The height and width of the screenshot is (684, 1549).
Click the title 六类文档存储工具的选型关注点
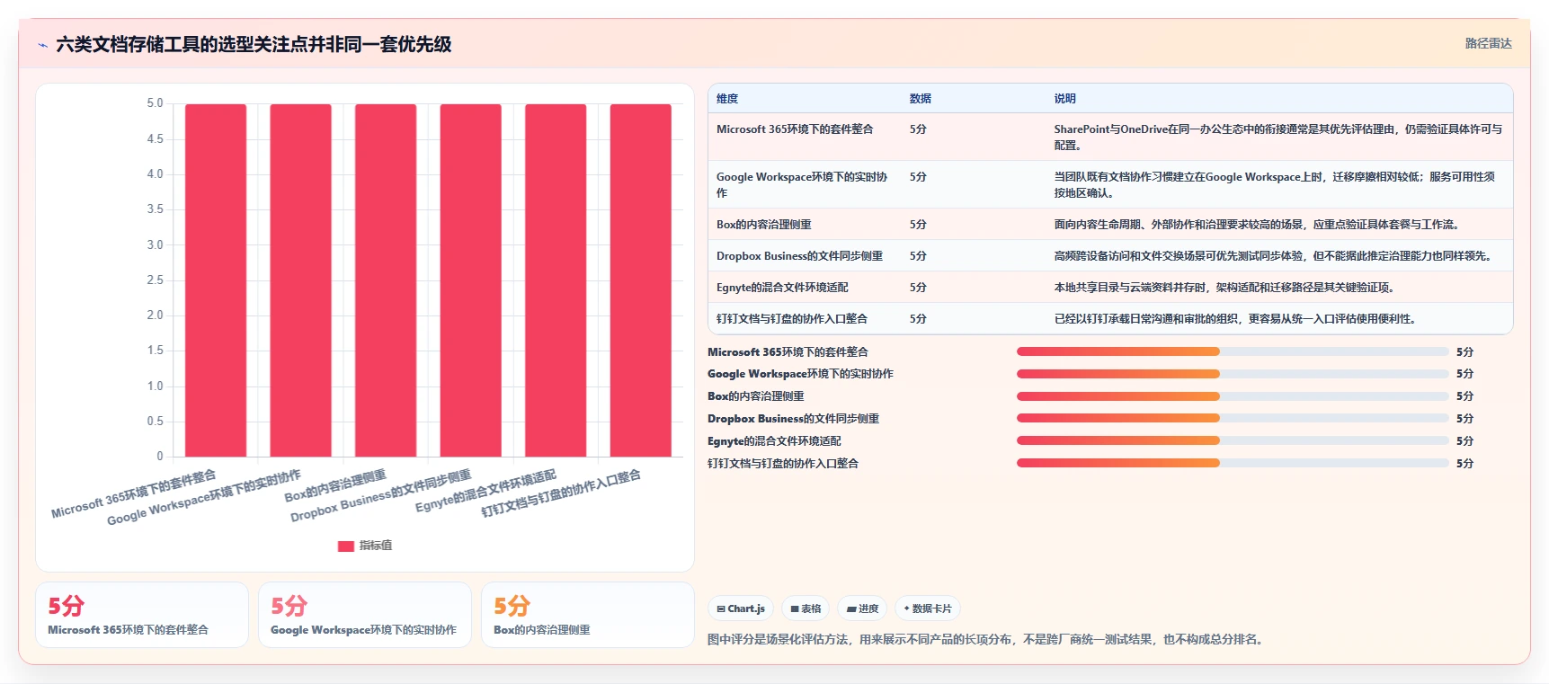(254, 44)
